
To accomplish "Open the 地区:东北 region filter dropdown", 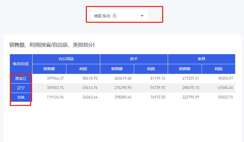I will point(119,16).
